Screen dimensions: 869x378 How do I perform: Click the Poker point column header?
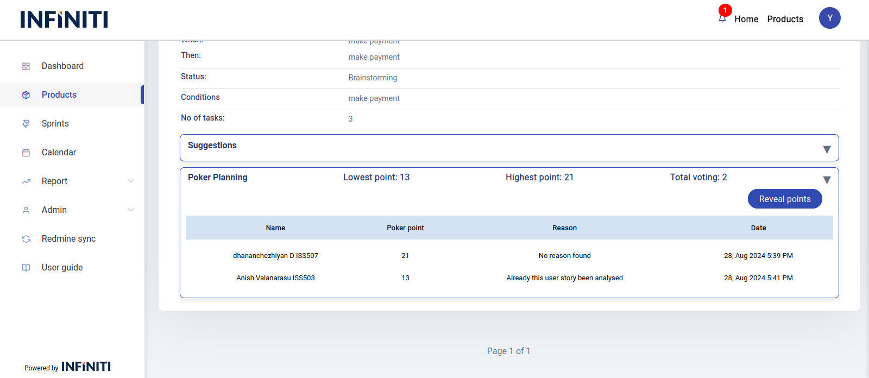click(405, 228)
